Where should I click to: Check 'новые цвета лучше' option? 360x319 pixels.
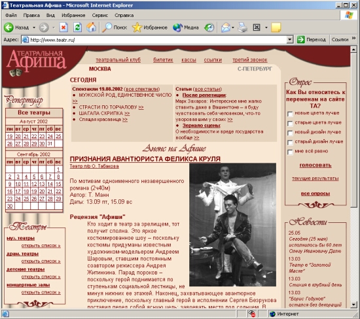click(290, 114)
